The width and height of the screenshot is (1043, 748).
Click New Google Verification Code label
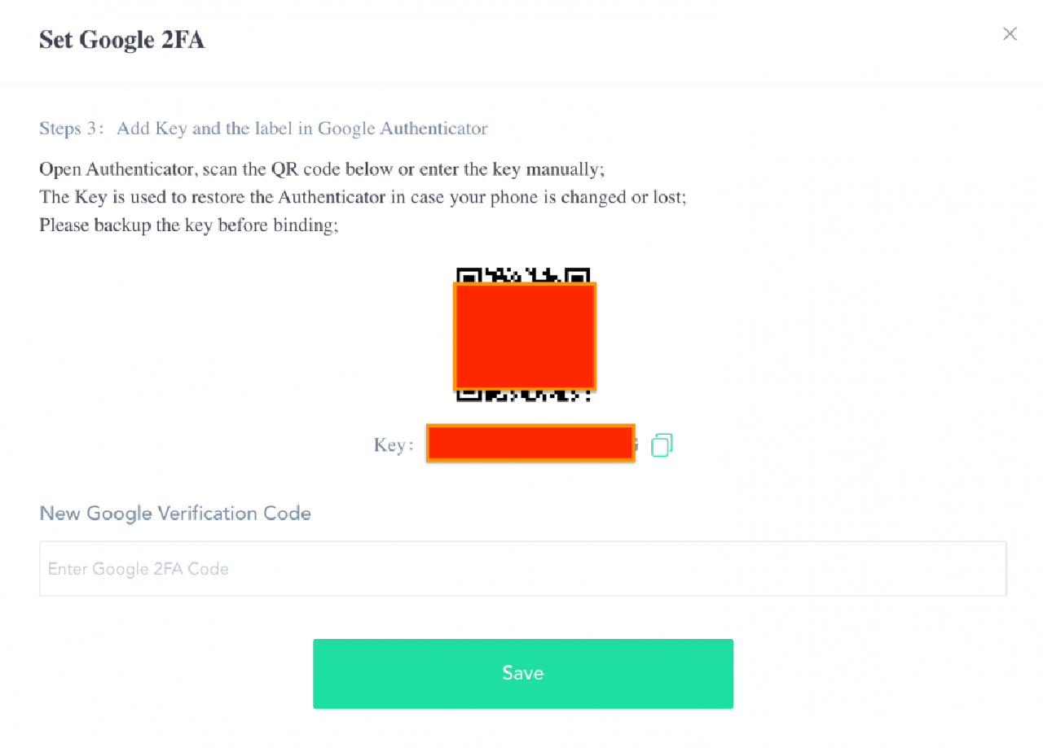click(x=175, y=514)
